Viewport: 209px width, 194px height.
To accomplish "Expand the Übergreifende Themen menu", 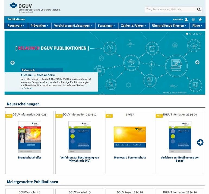I will pos(169,26).
